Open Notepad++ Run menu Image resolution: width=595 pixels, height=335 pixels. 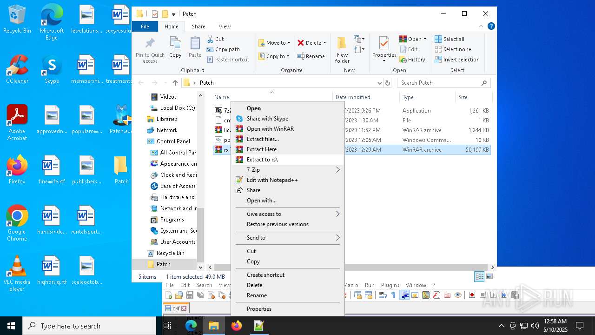coord(370,285)
